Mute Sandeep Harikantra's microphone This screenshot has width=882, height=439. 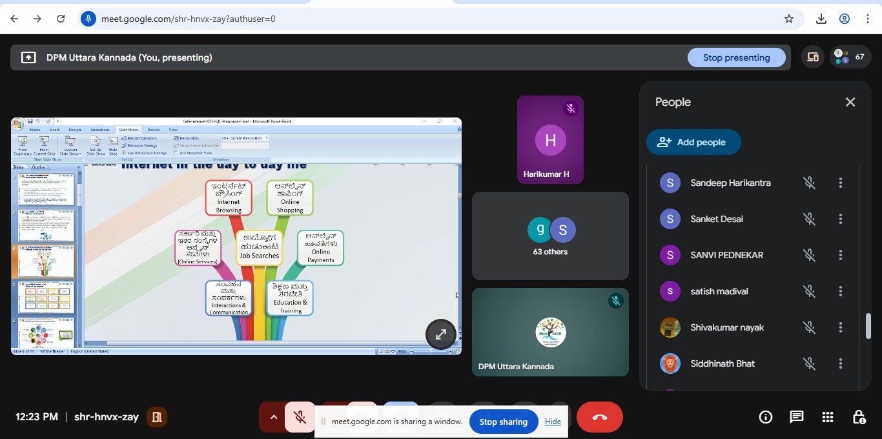[809, 183]
